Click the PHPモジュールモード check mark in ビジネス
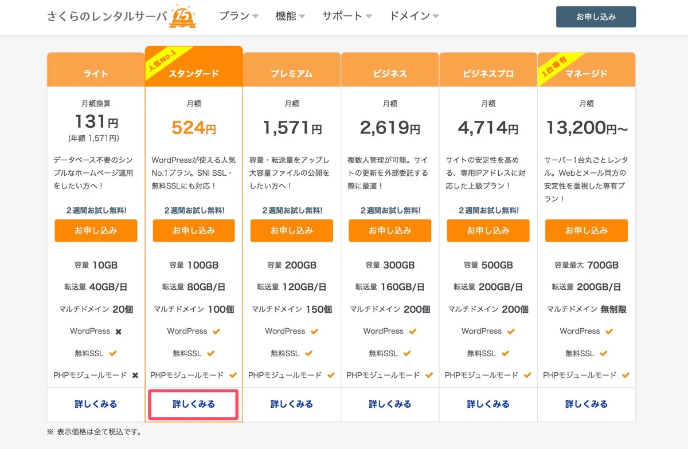 (429, 376)
